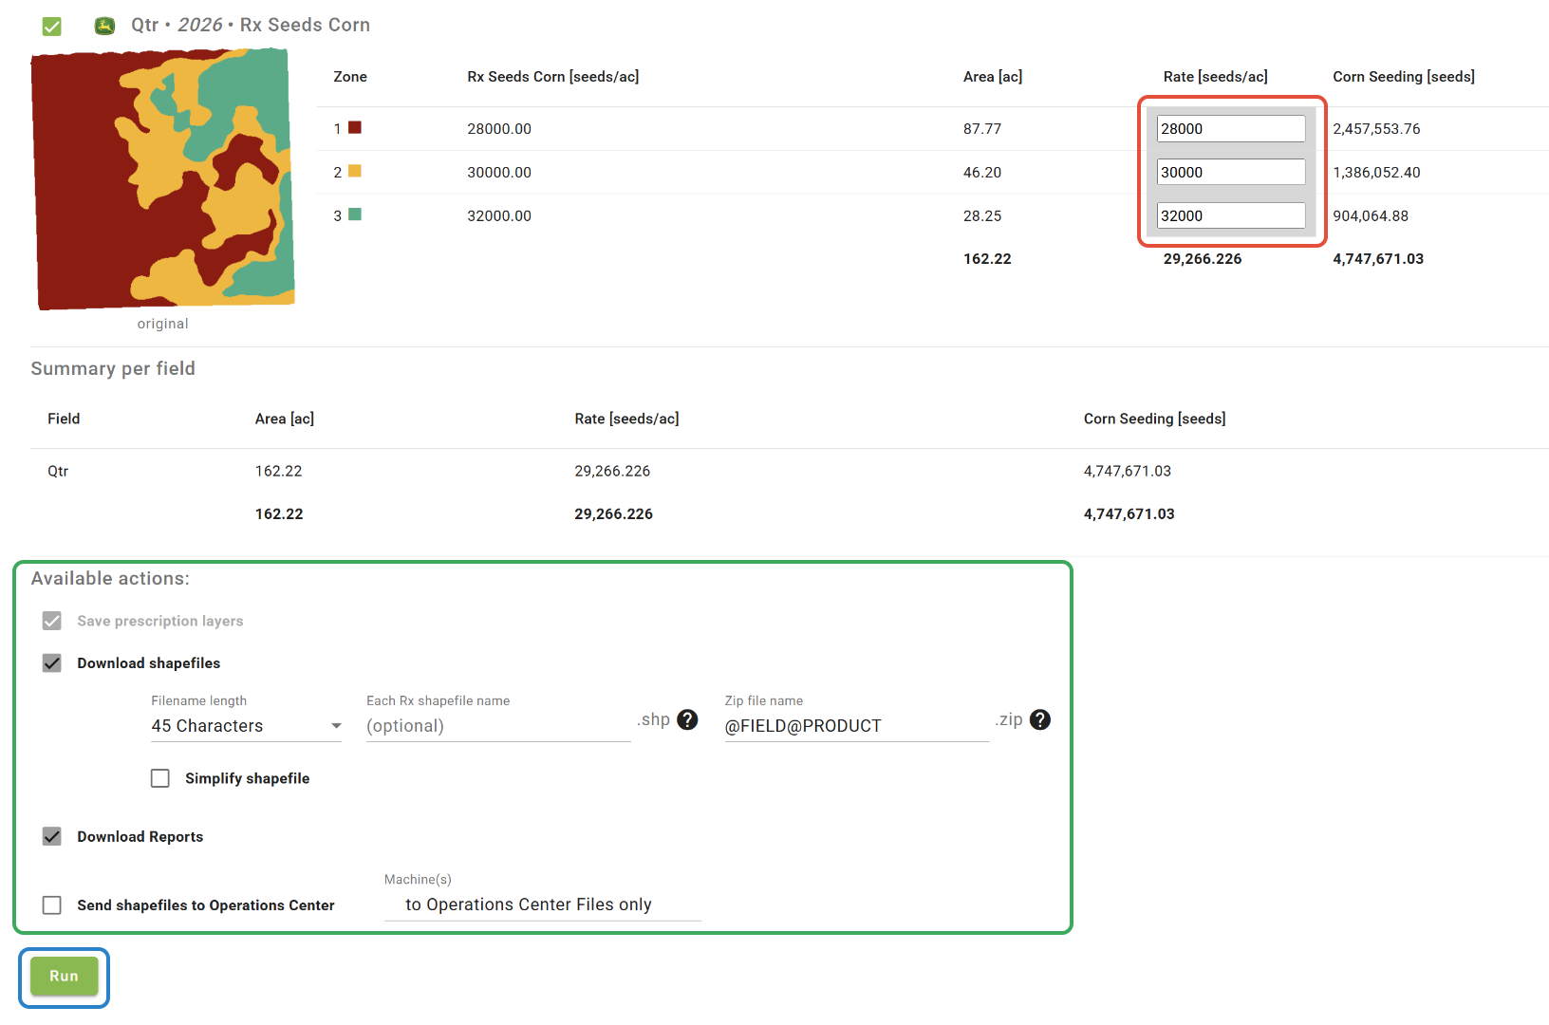The height and width of the screenshot is (1025, 1549).
Task: Open help icon for Zip file name
Action: click(1040, 720)
